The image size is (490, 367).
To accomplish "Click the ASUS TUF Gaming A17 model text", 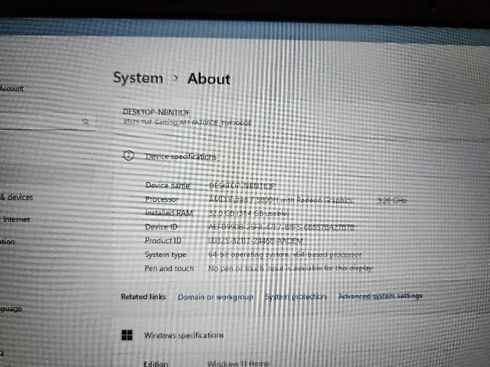I will click(187, 122).
